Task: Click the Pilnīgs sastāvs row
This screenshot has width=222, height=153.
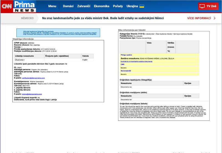Action: [x=159, y=55]
